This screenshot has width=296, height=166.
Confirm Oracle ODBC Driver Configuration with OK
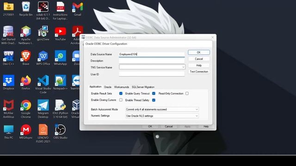[199, 52]
